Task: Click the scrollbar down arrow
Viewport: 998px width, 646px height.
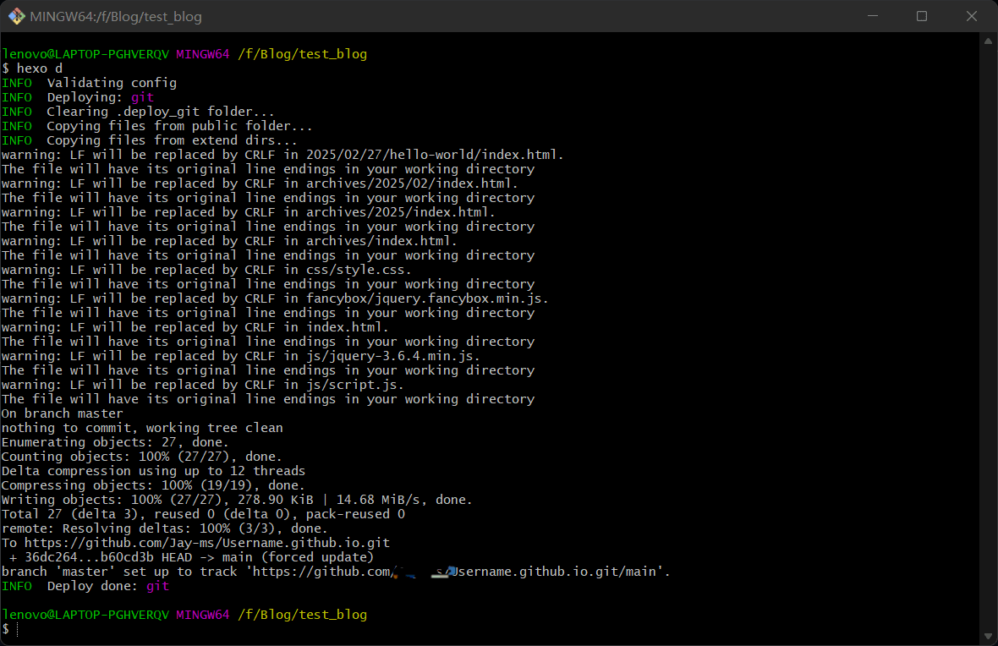Action: [989, 636]
